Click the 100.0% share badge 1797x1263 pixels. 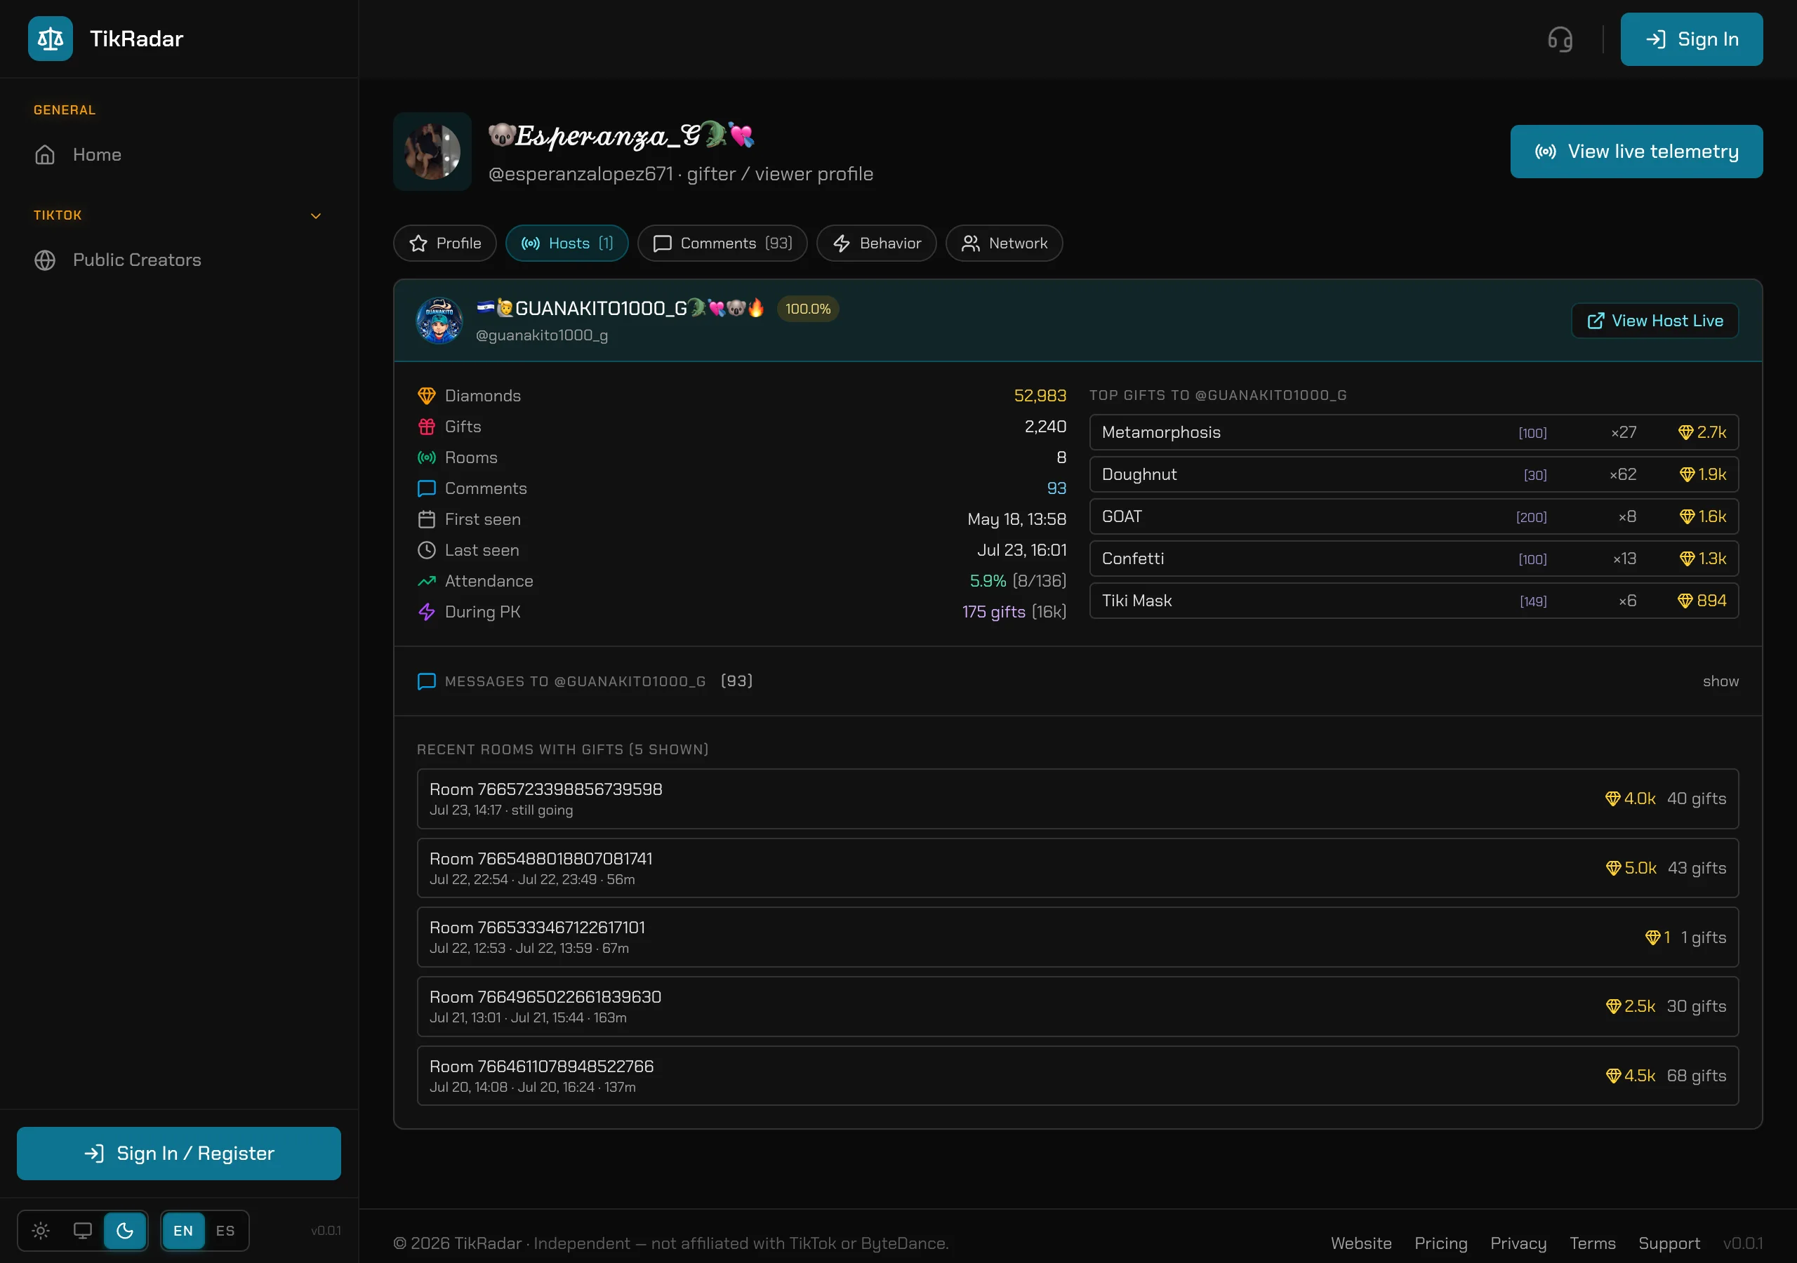coord(808,309)
